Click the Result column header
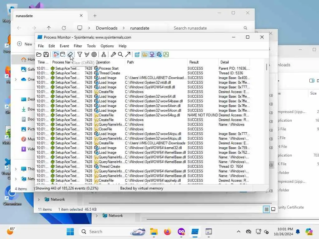 click(x=202, y=62)
